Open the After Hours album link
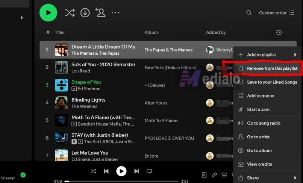303x183 pixels. tap(156, 103)
